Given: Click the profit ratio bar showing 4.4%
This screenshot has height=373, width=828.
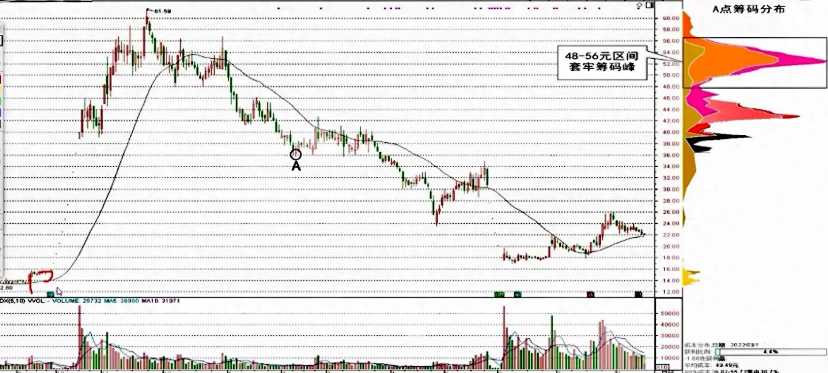Looking at the screenshot, I should click(x=771, y=351).
